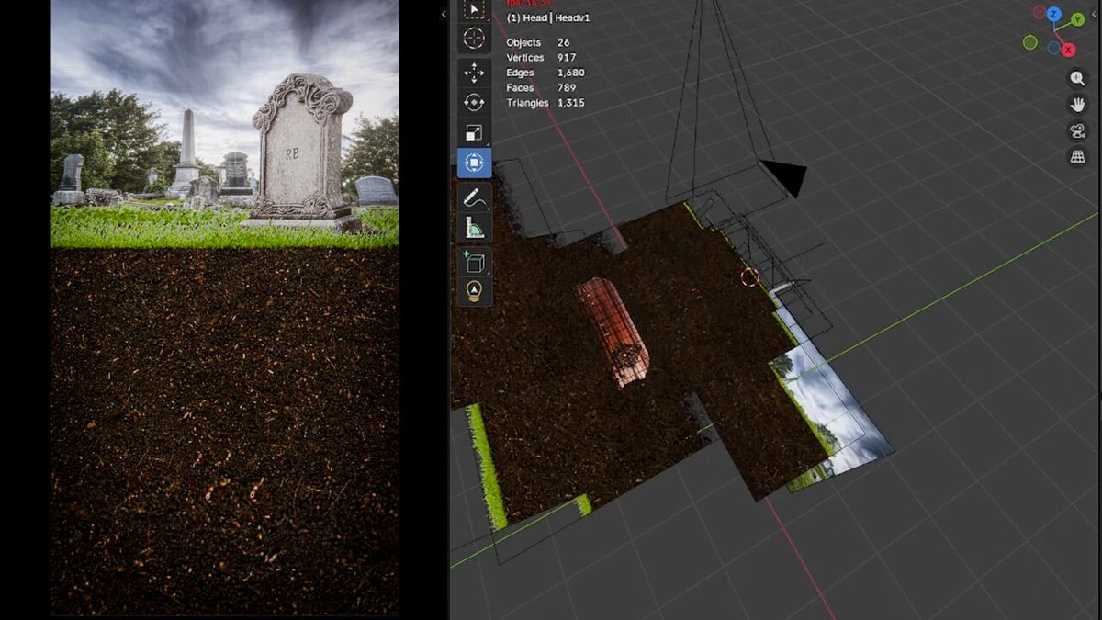Click the red X axis gizmo

[x=1068, y=49]
